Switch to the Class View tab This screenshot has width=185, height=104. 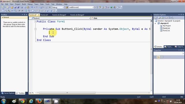[179, 47]
